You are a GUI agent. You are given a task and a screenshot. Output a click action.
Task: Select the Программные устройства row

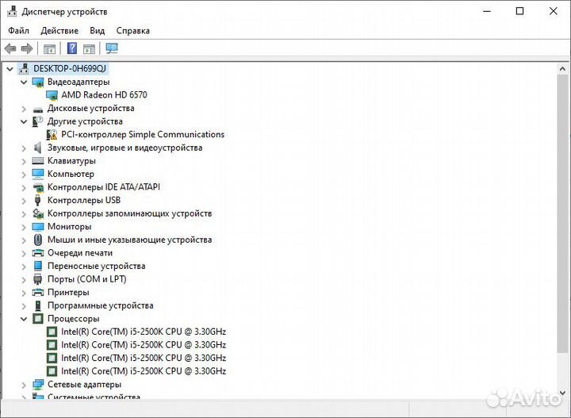click(101, 305)
